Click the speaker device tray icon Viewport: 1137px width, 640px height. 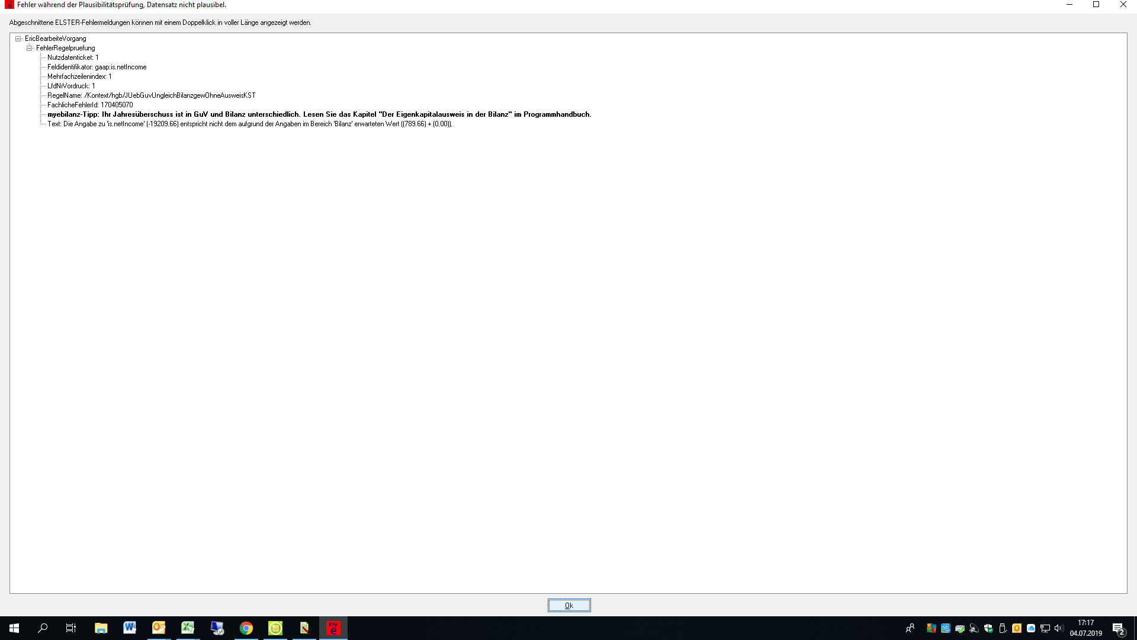974,628
